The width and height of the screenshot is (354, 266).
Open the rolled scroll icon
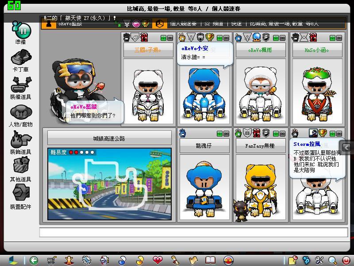[175, 261]
